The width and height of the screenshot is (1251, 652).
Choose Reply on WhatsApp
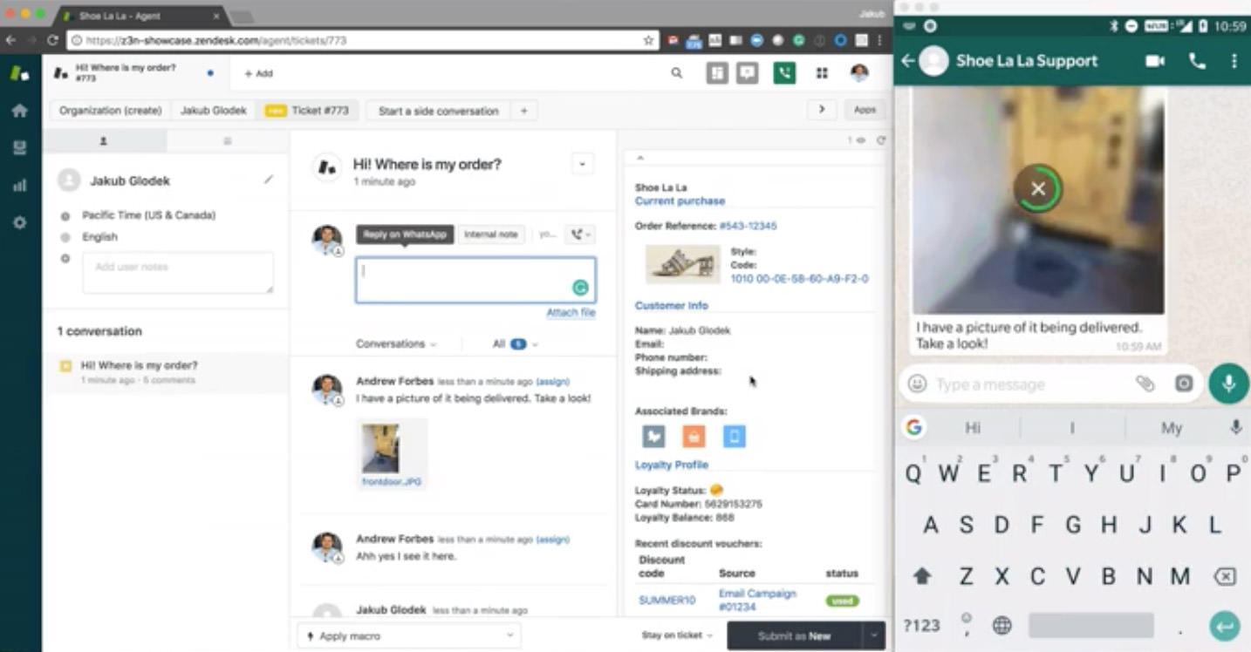[405, 234]
